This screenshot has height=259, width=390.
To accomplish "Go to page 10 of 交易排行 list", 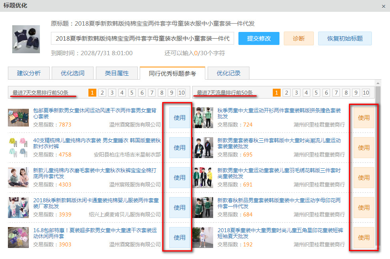I will coord(182,93).
